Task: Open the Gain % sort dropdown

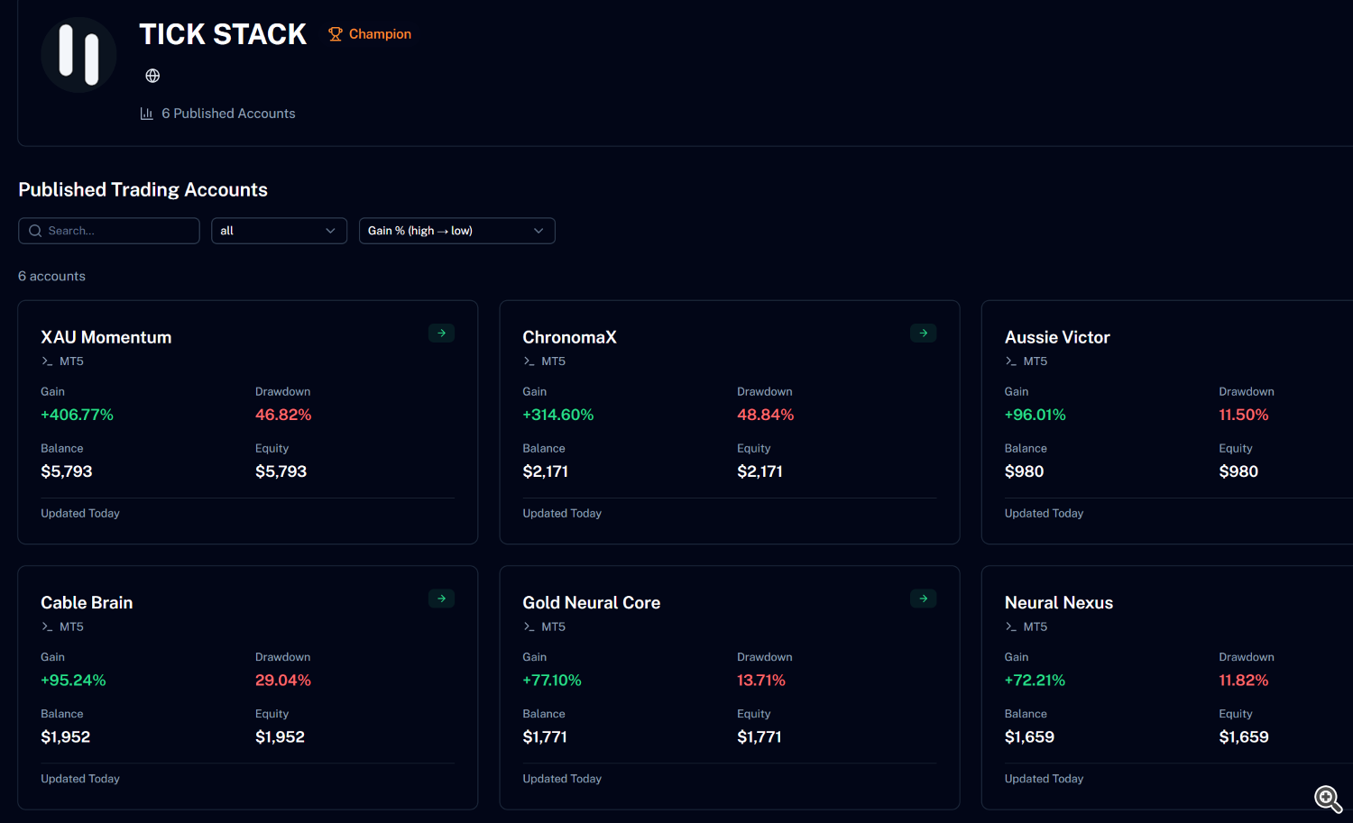Action: pyautogui.click(x=456, y=231)
